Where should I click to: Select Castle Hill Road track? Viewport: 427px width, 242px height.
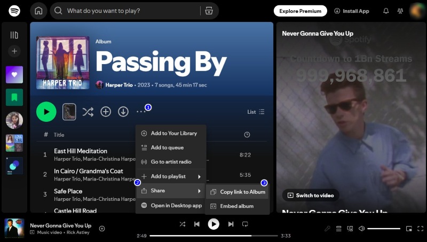[x=75, y=210]
